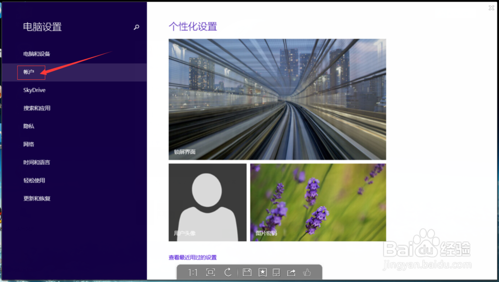Viewport: 499px width, 282px height.
Task: Open 电脑和设备 settings category
Action: 36,54
